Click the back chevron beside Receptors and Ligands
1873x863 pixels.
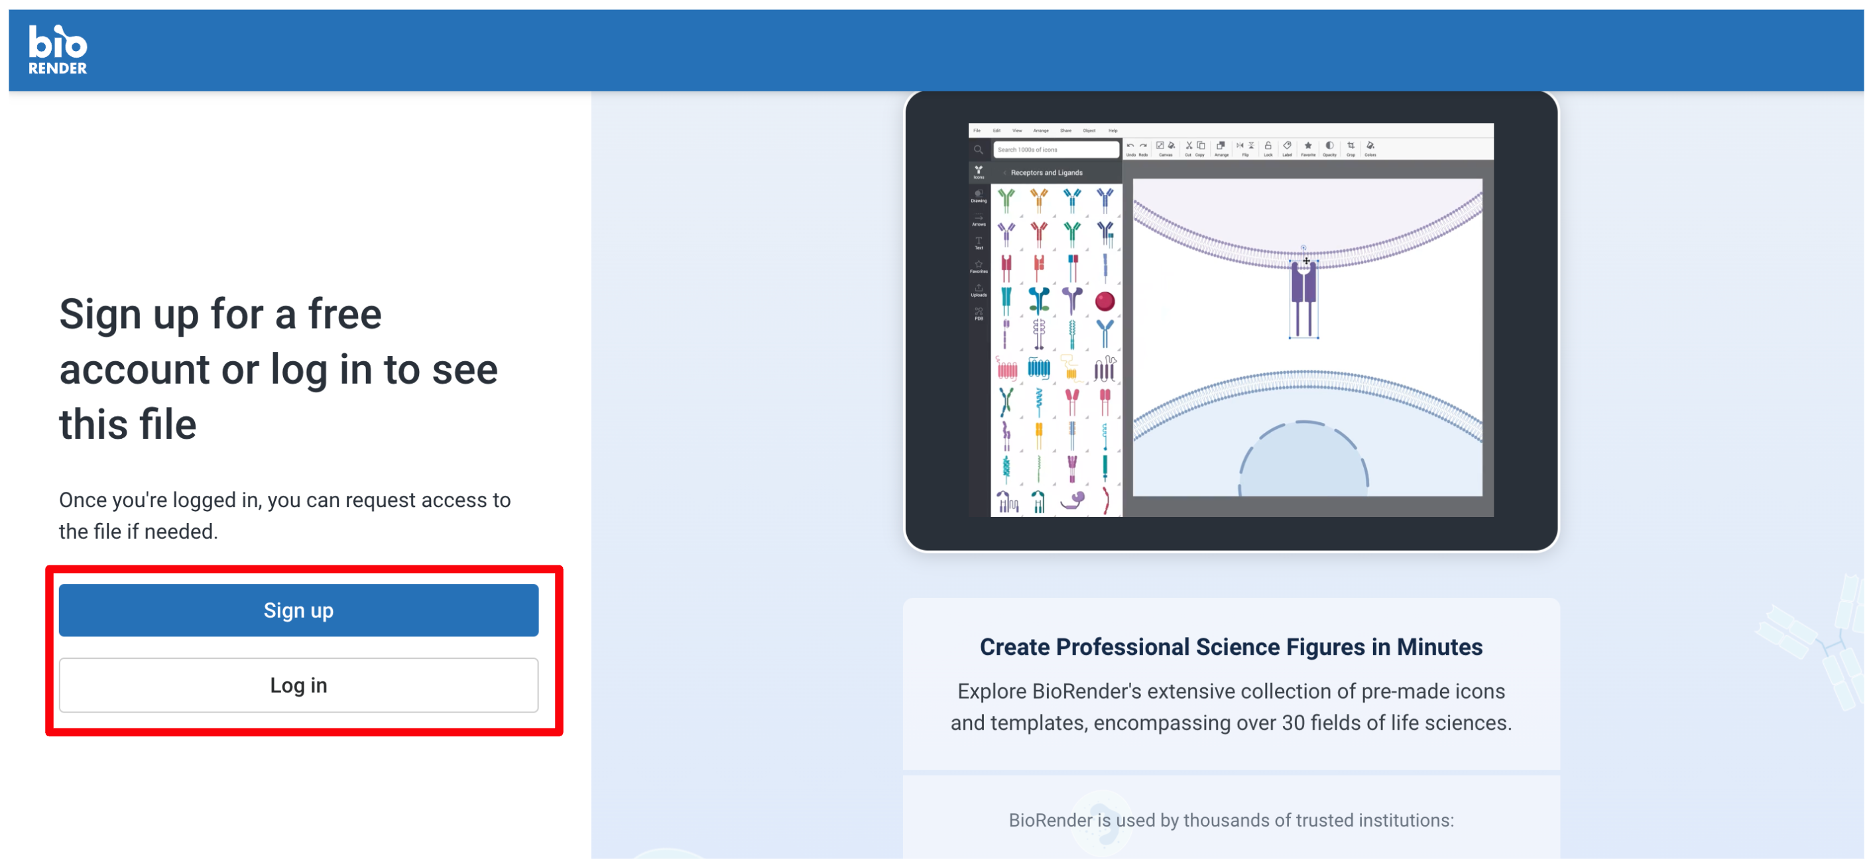click(x=1004, y=173)
